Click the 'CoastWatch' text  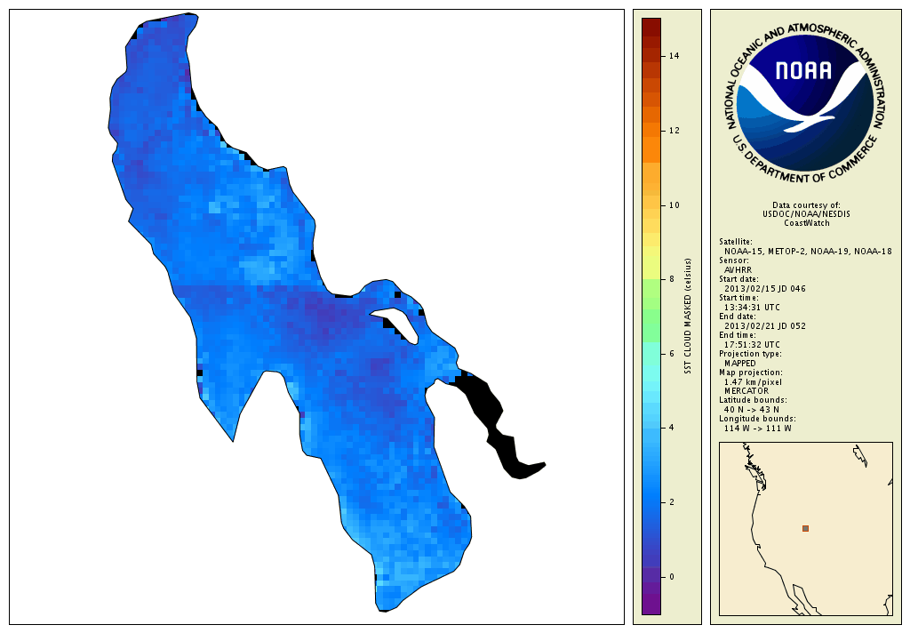coord(807,223)
